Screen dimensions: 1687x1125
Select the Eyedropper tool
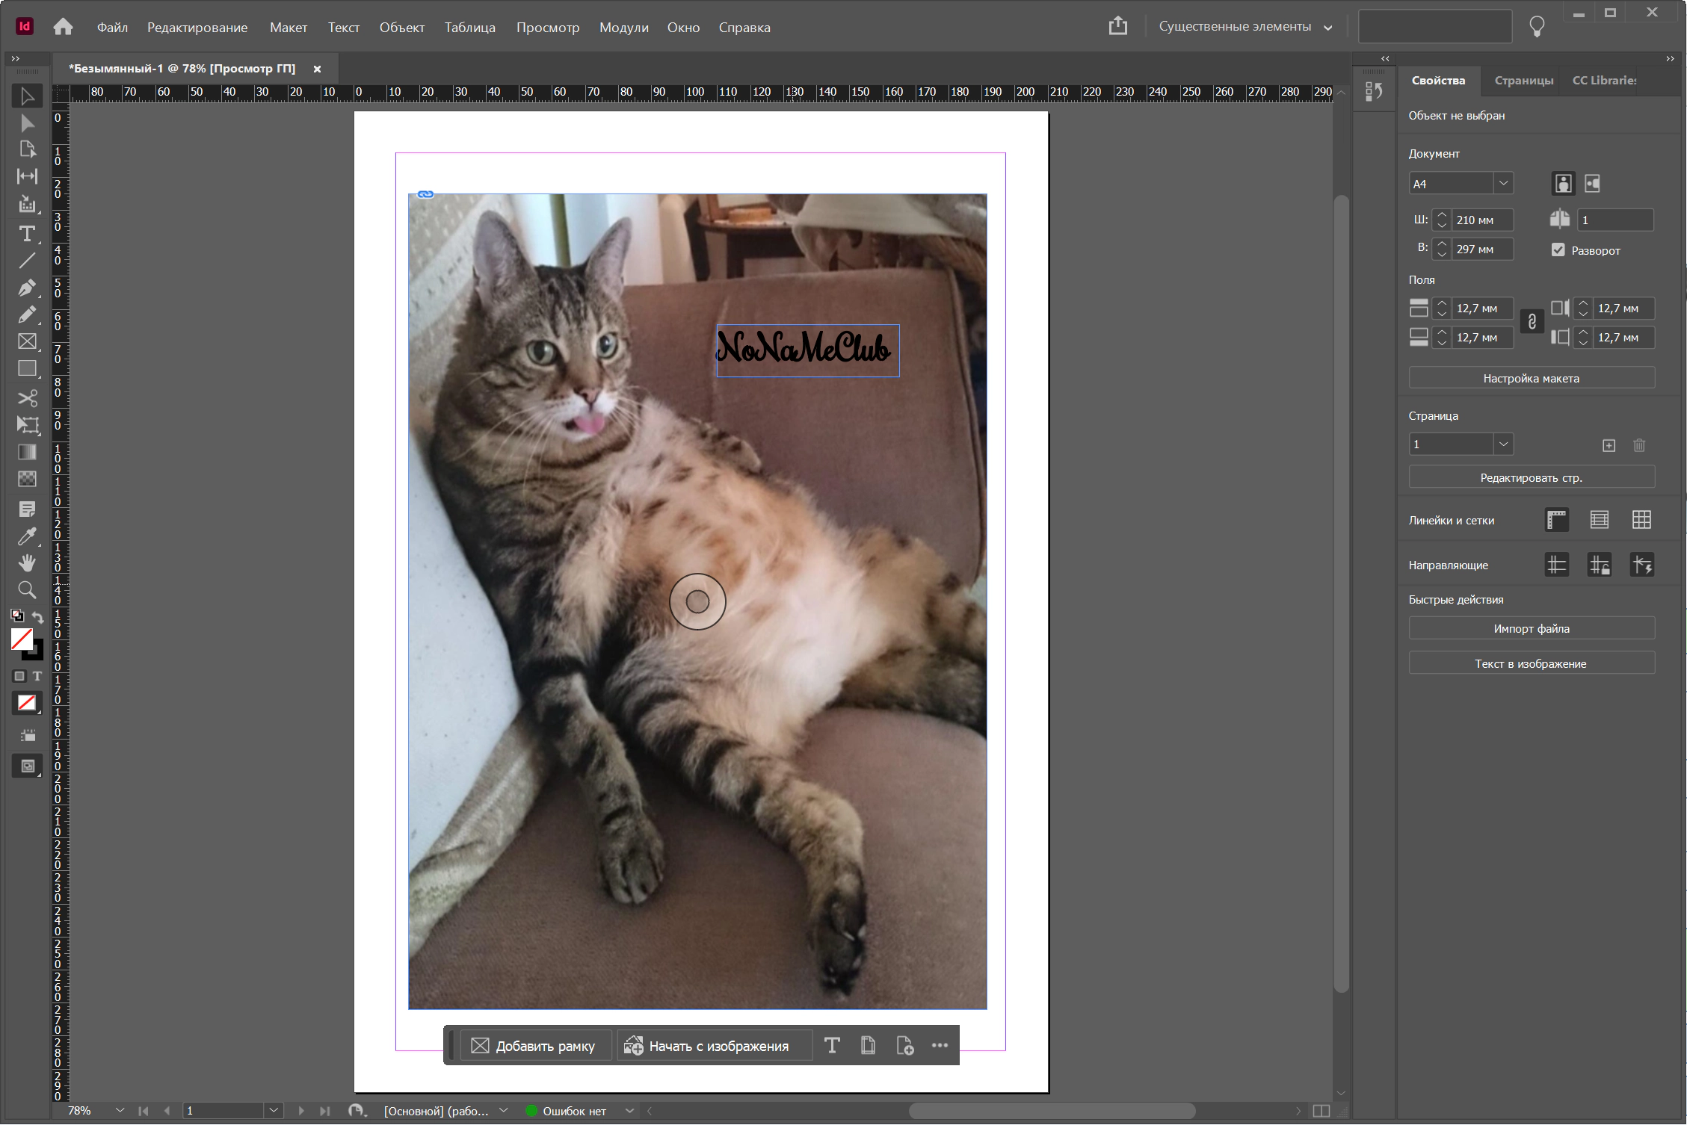point(27,536)
